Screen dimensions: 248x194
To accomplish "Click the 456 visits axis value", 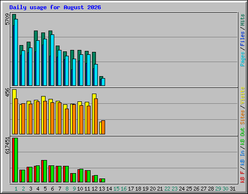I will click(x=7, y=92).
